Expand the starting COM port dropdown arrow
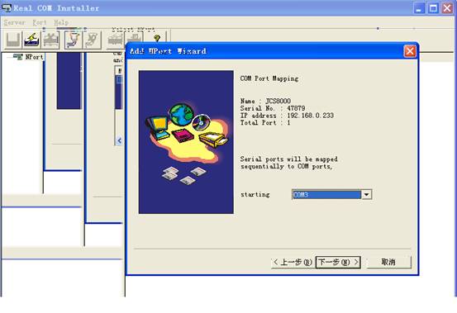The height and width of the screenshot is (313, 457). (x=366, y=195)
